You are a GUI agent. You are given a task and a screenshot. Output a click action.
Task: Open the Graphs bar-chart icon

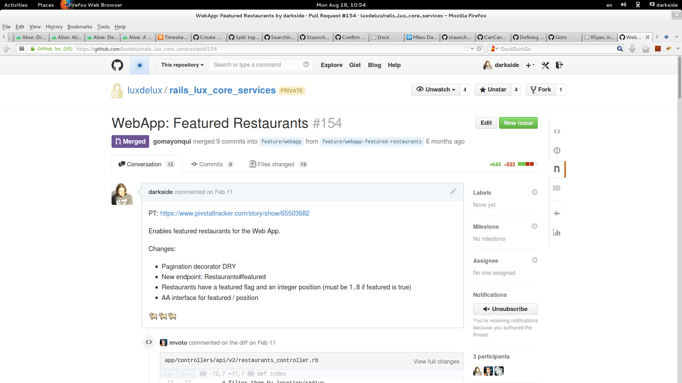point(557,232)
